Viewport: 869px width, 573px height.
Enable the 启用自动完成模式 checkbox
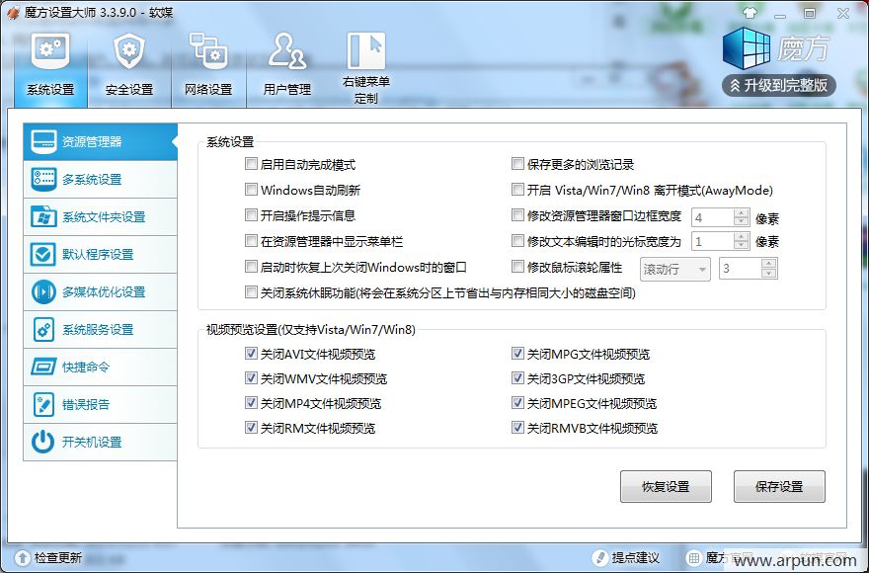click(252, 164)
